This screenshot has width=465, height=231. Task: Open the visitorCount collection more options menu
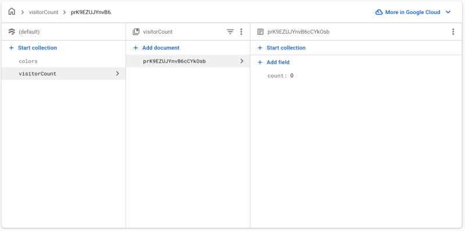tap(241, 32)
